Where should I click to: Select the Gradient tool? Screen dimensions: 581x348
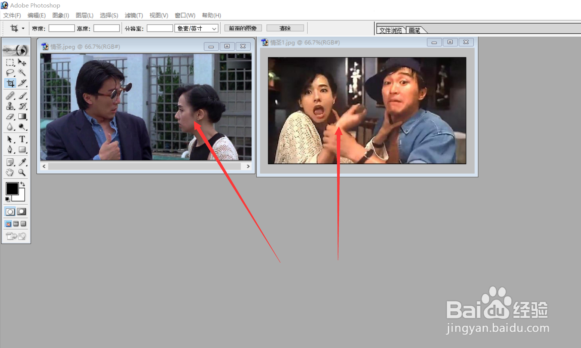point(22,117)
